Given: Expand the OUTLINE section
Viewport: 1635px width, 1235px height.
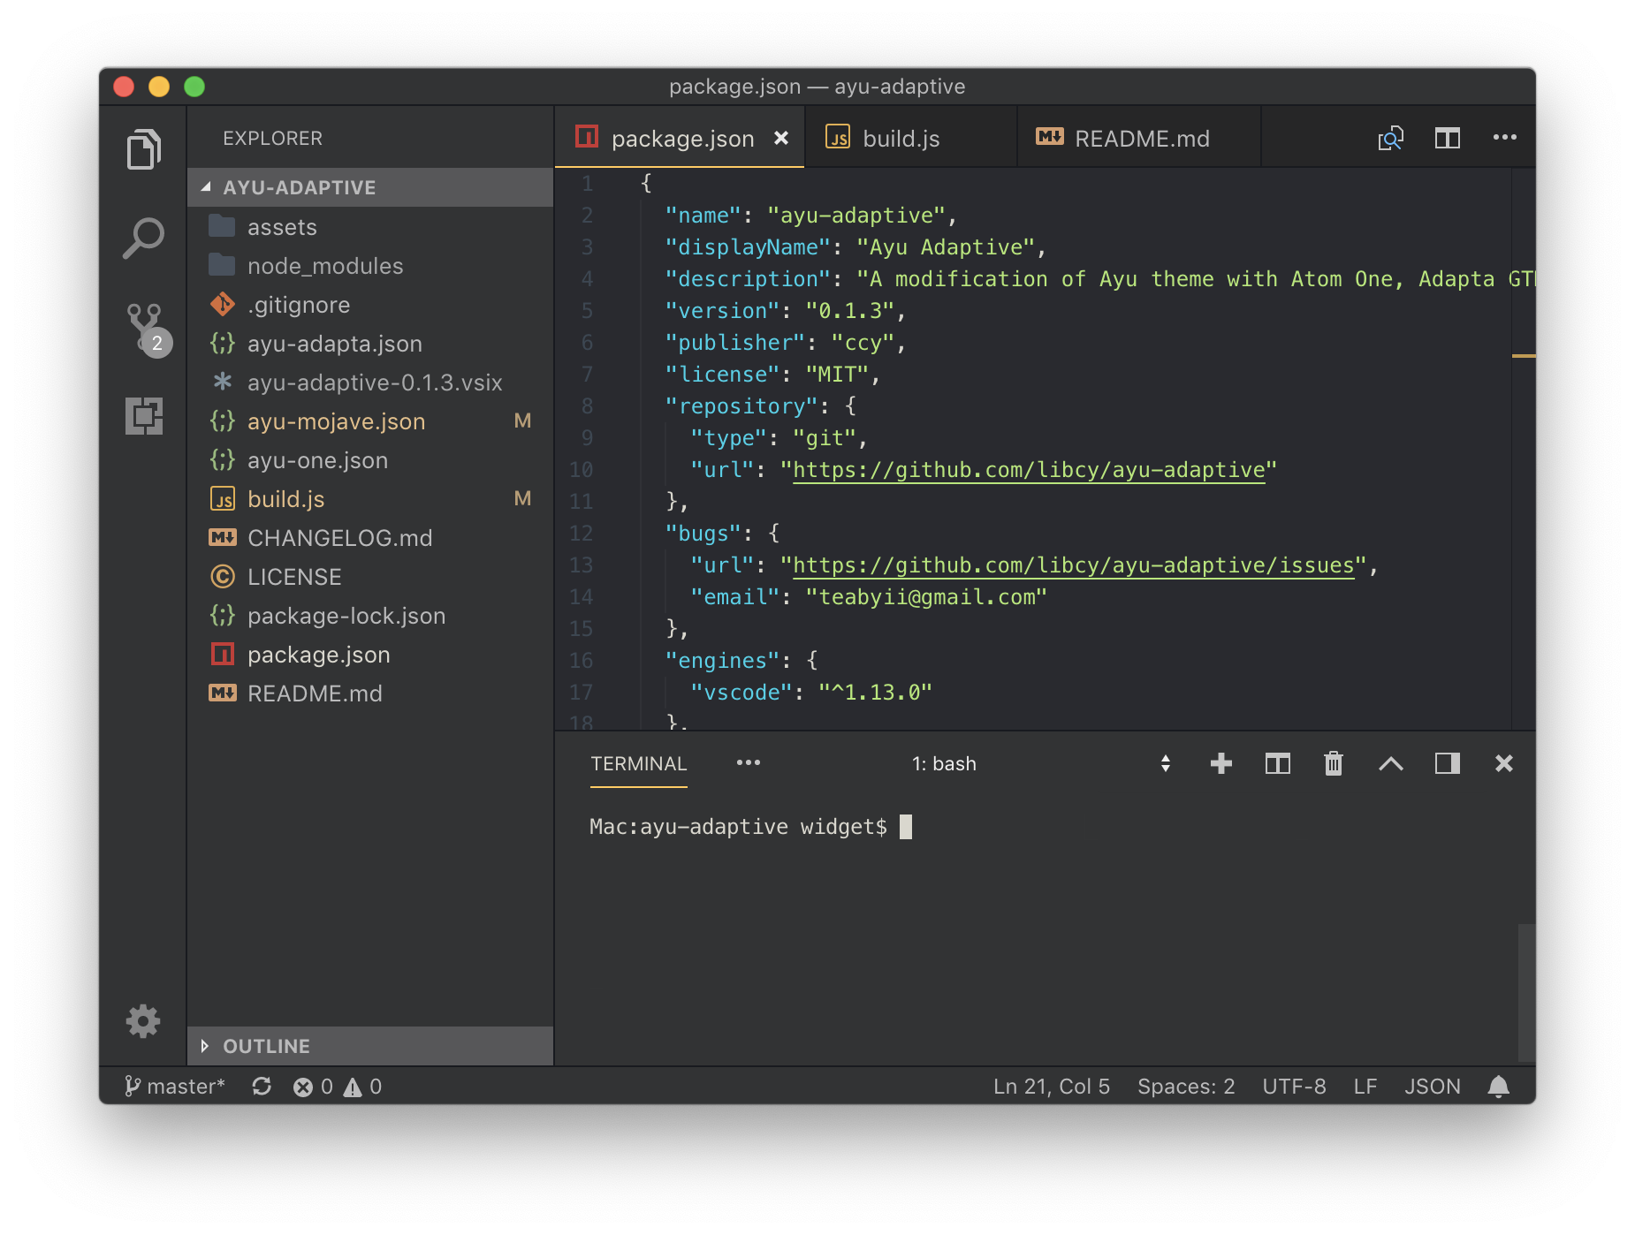Looking at the screenshot, I should tap(370, 1046).
